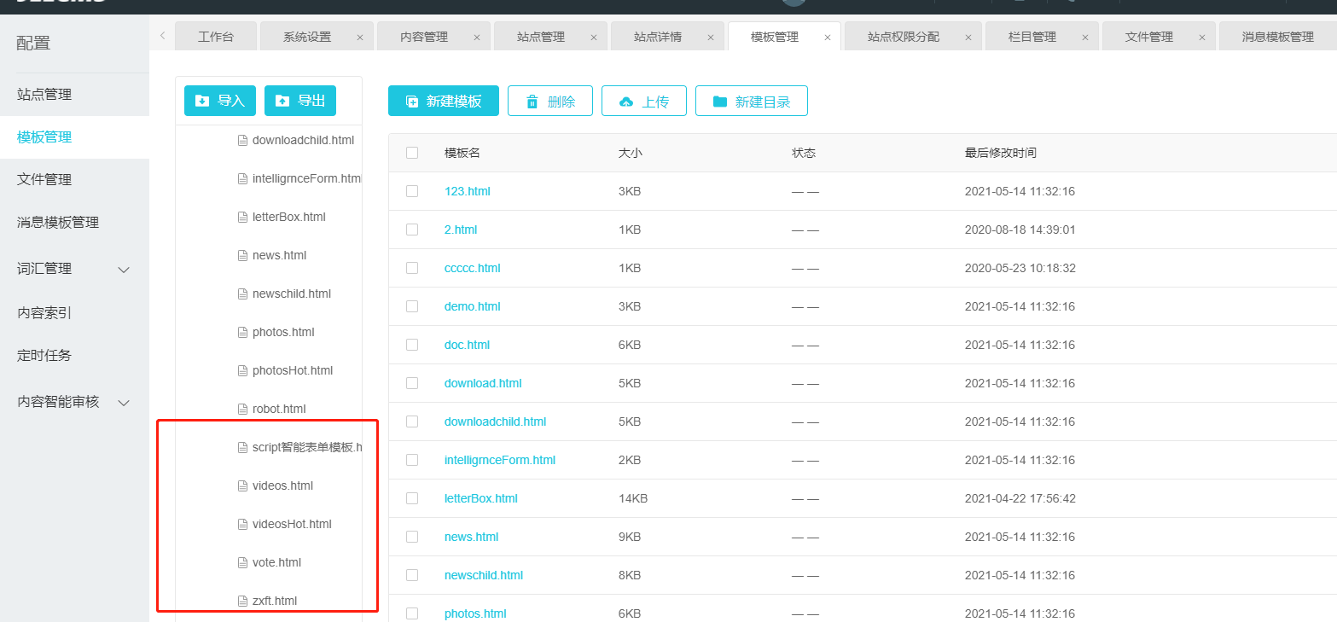Check the box for 123.html row
This screenshot has width=1337, height=622.
(412, 191)
